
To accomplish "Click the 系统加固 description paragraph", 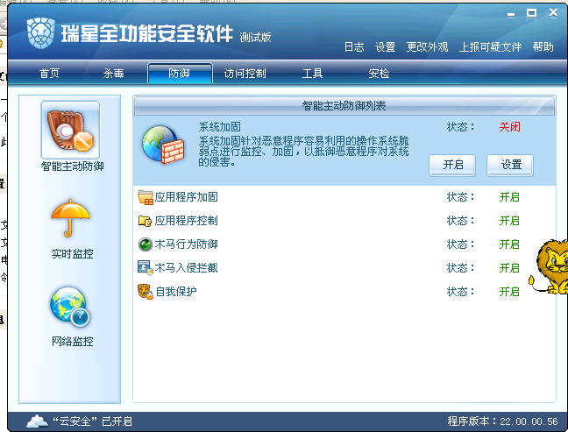I will pyautogui.click(x=303, y=152).
